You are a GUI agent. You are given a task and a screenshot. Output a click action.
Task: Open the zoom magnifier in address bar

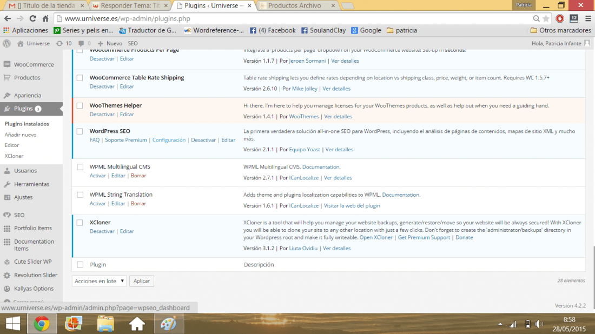point(536,18)
